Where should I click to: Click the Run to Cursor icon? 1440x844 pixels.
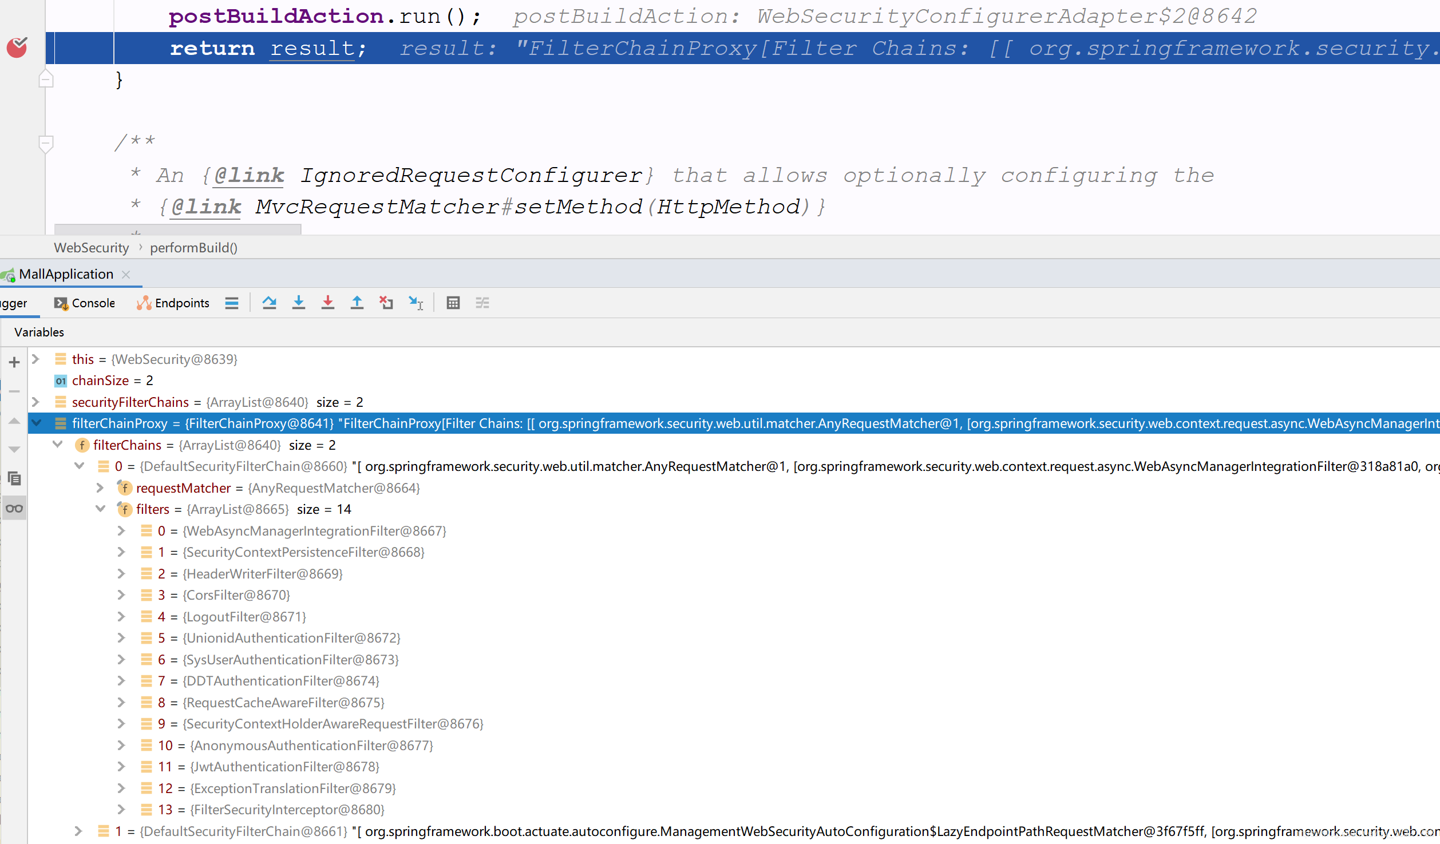pyautogui.click(x=416, y=303)
